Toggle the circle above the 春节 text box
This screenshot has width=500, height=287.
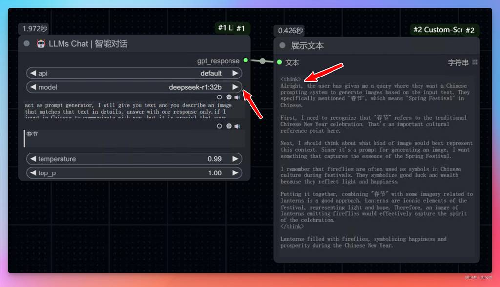(220, 126)
